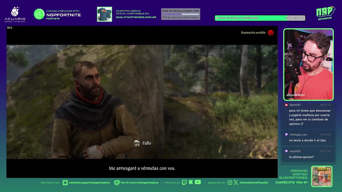Screen dimensions: 342x192
Task: Open the QUALITYARTWORKS.COM.AR merch link
Action: [136, 17]
